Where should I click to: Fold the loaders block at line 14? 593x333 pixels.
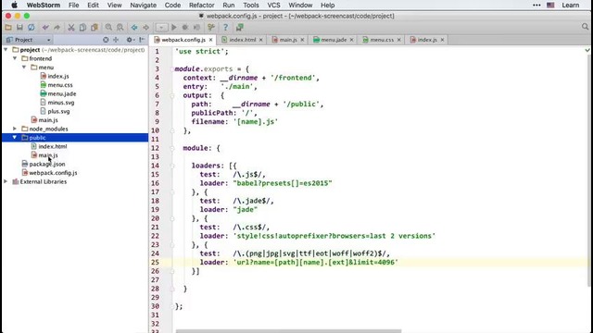tap(172, 166)
